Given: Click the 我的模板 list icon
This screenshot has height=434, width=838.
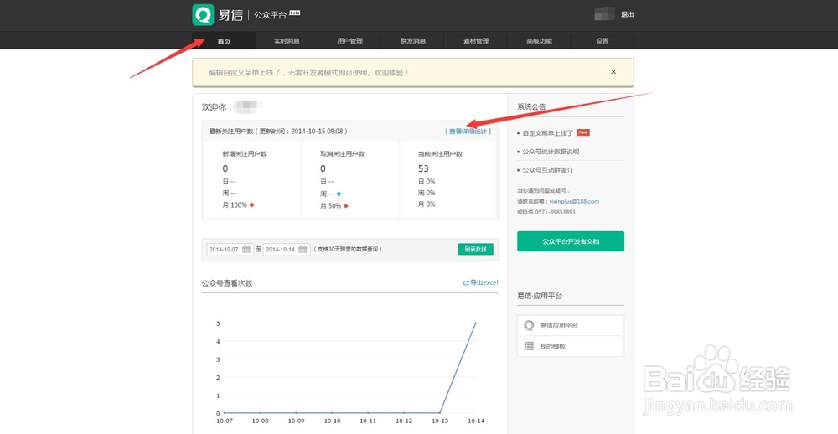Looking at the screenshot, I should tap(529, 346).
